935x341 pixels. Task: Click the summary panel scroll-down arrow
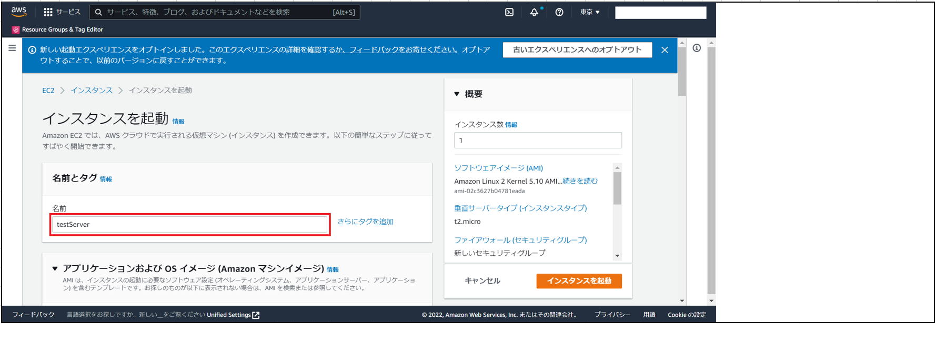pyautogui.click(x=617, y=256)
